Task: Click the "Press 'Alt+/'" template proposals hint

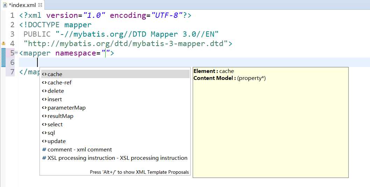Action: tap(139, 172)
